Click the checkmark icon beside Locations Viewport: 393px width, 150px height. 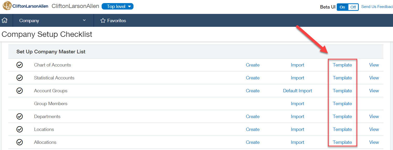click(19, 129)
